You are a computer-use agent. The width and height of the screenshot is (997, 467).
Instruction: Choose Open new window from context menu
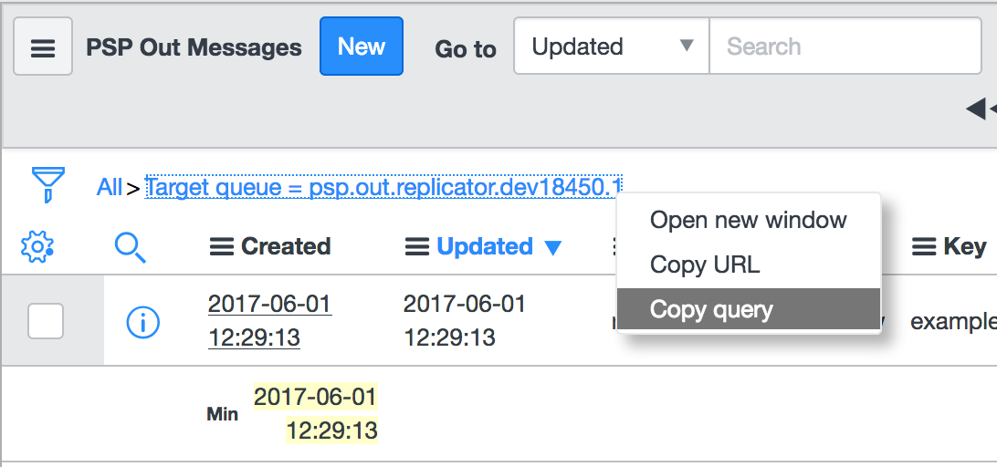pyautogui.click(x=749, y=220)
